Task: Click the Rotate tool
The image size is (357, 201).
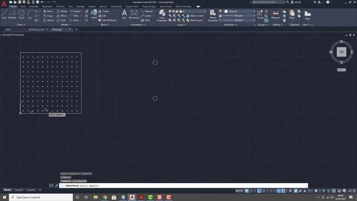Action: [x=62, y=11]
